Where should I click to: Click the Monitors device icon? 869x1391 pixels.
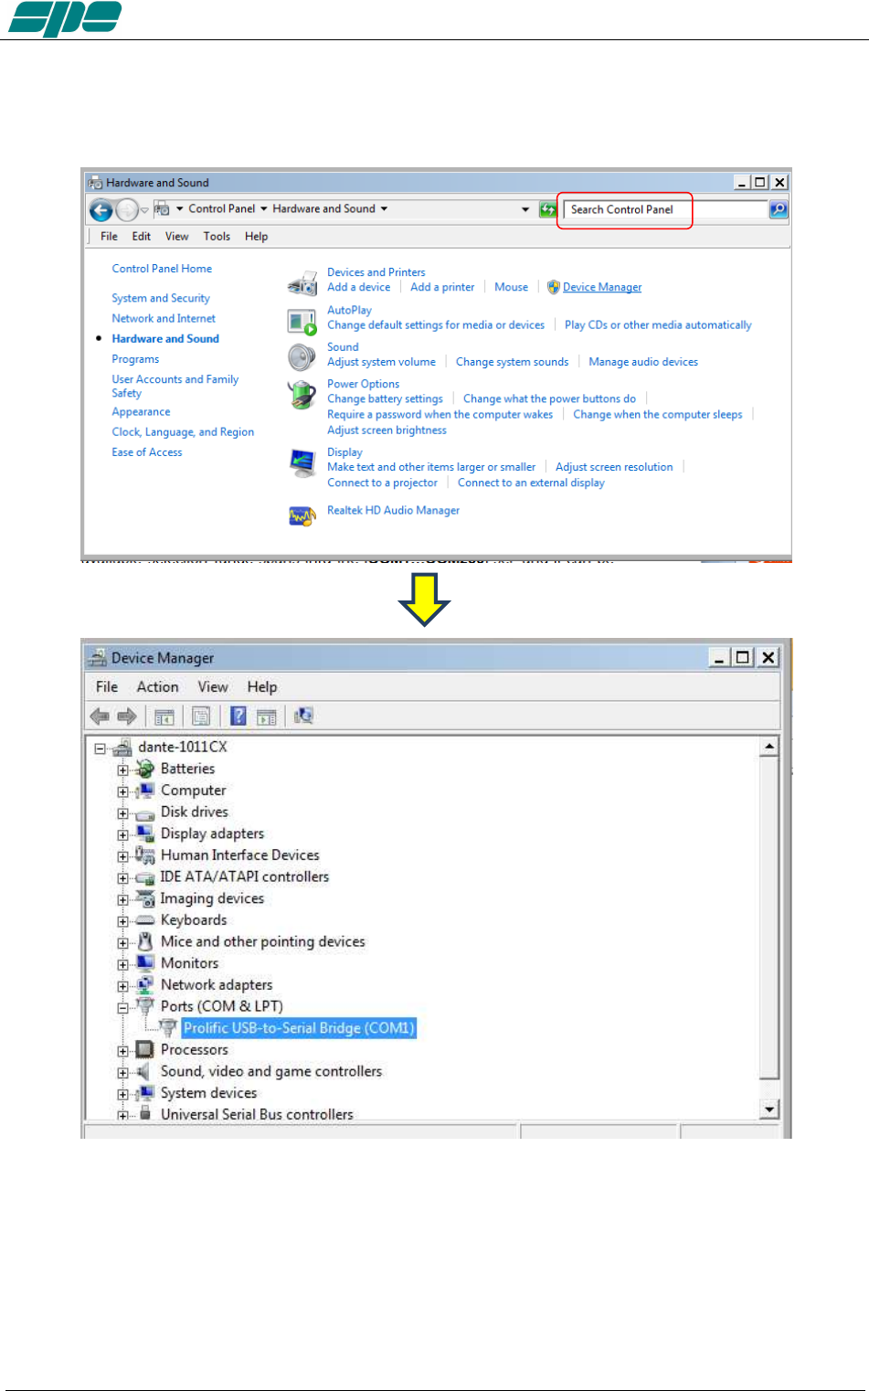pos(144,963)
